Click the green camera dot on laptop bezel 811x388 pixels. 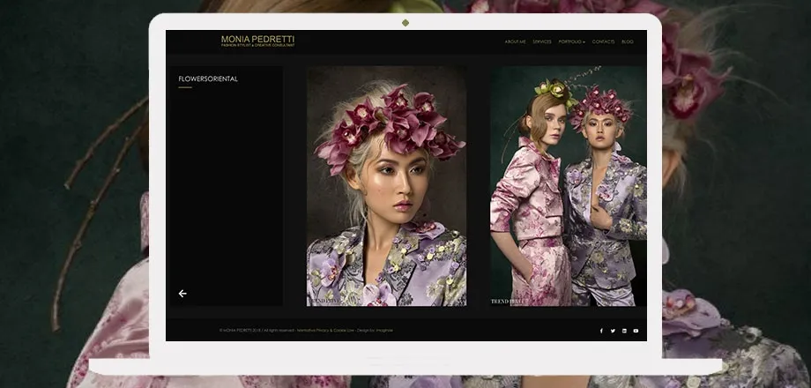tap(405, 22)
